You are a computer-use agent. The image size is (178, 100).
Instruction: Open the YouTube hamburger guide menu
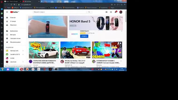7,12
